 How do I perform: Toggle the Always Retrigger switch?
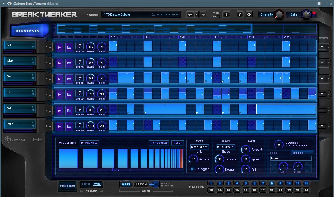point(155,184)
